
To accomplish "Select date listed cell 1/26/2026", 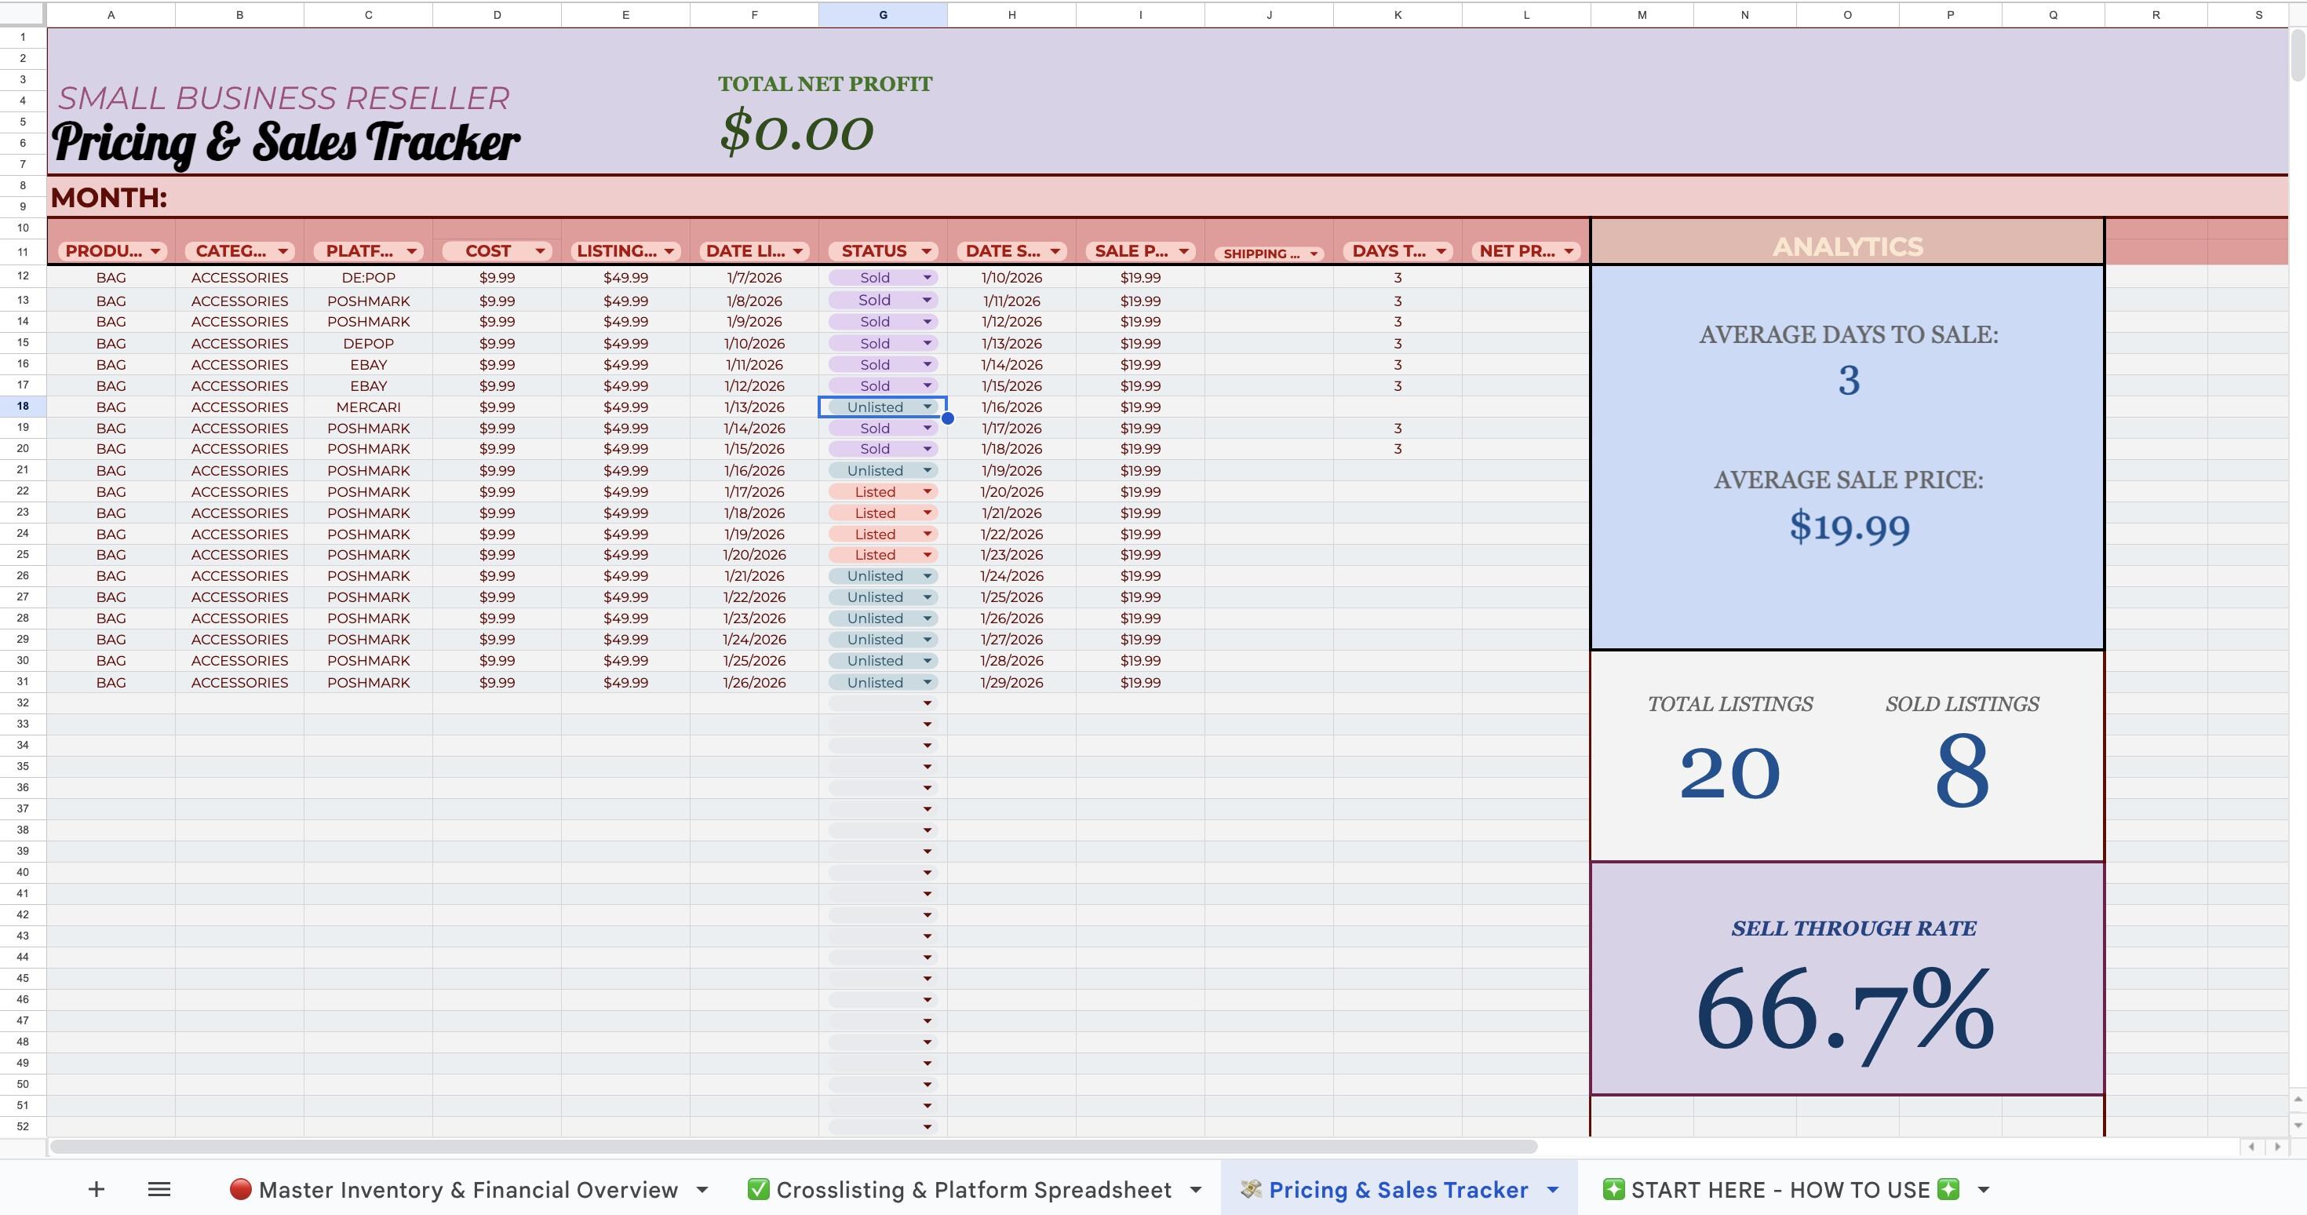I will (x=754, y=683).
